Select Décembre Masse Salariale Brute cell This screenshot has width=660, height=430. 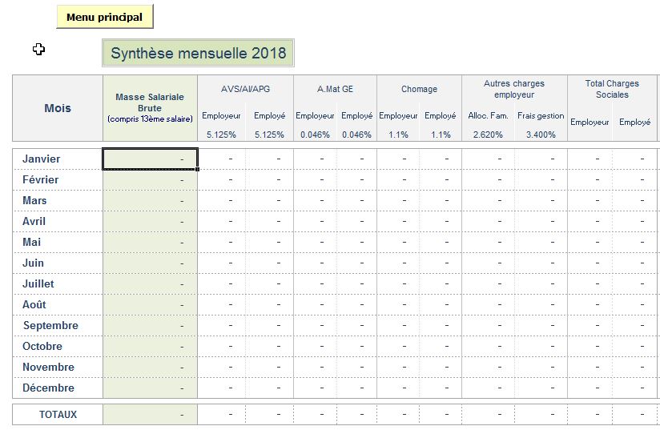coord(150,388)
